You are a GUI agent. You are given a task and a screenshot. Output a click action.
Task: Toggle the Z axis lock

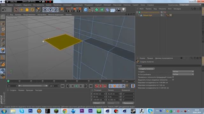coord(56,10)
